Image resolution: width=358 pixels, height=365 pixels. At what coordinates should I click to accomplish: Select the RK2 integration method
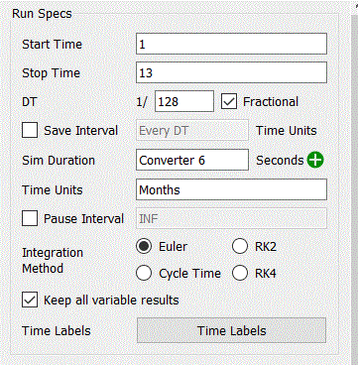pyautogui.click(x=240, y=246)
